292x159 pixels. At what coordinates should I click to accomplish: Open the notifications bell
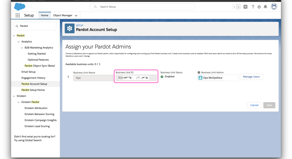point(265,7)
